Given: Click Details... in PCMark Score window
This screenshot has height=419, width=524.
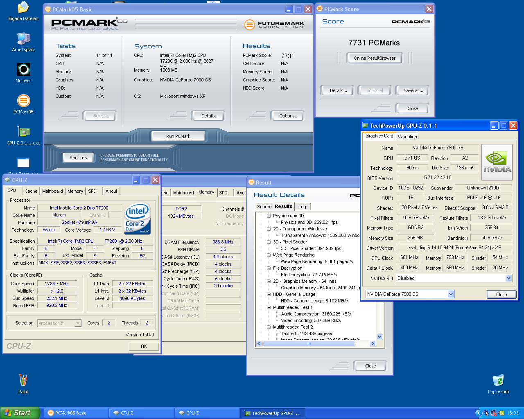Looking at the screenshot, I should pos(338,90).
